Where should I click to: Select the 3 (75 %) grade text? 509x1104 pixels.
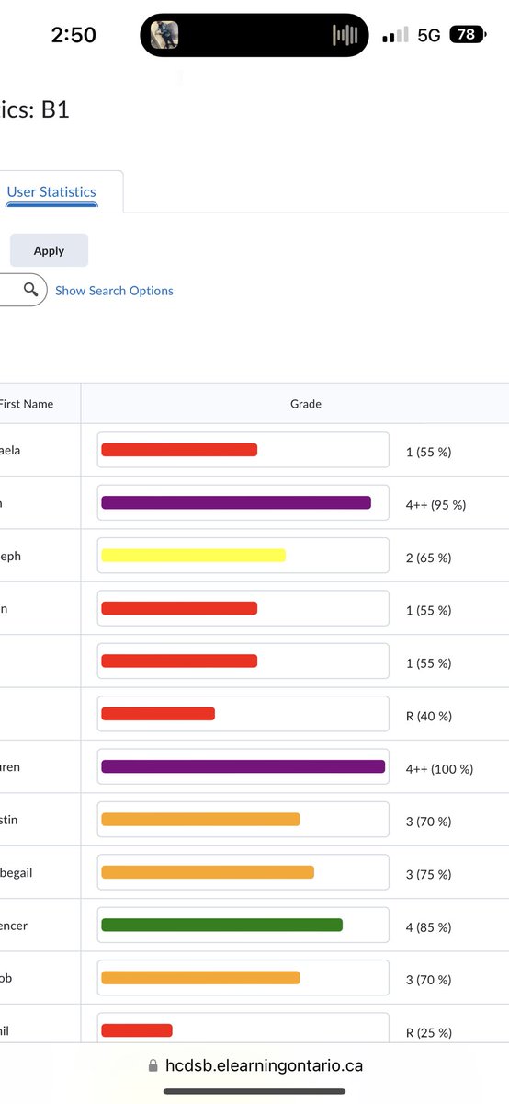point(428,874)
